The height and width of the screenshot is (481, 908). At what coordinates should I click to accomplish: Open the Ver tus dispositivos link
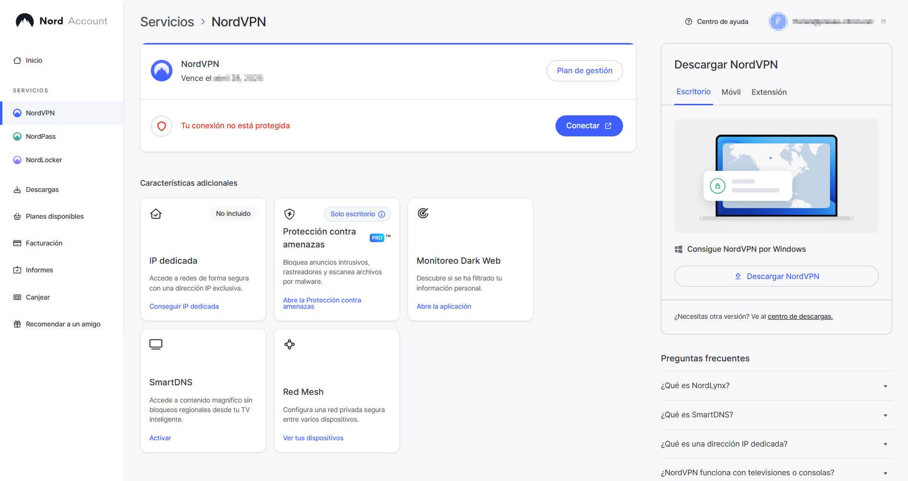click(x=313, y=438)
